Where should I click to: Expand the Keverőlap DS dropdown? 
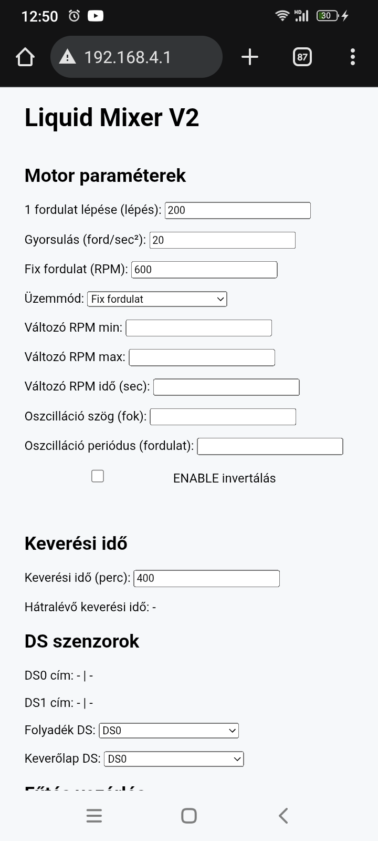pyautogui.click(x=174, y=759)
